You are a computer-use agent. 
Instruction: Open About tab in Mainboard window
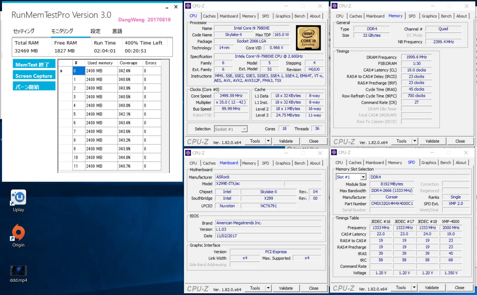point(315,163)
